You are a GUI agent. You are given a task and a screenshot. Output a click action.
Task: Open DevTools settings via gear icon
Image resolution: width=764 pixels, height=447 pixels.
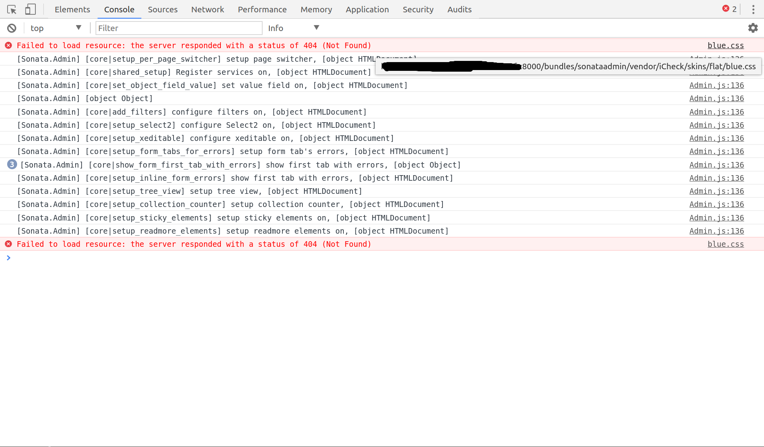point(753,28)
